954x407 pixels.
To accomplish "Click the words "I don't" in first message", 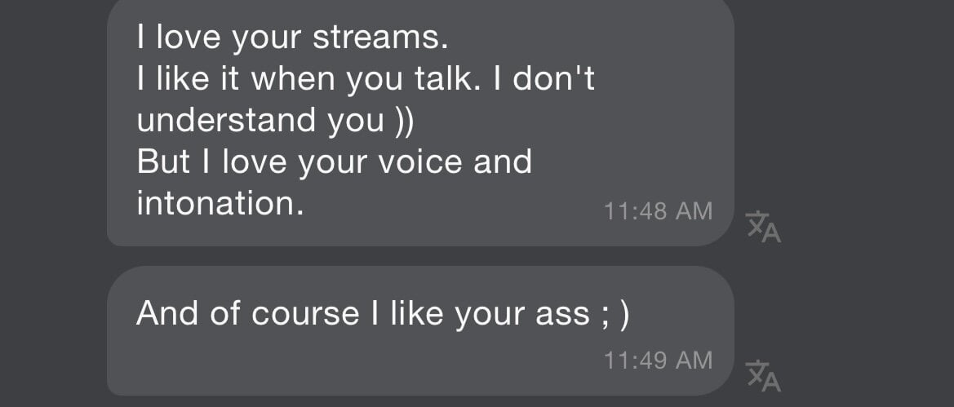I will pyautogui.click(x=544, y=79).
